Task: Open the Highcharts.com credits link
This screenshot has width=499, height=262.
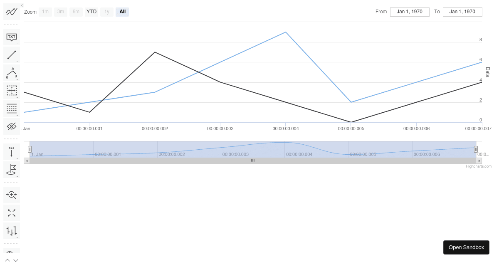Action: click(479, 166)
